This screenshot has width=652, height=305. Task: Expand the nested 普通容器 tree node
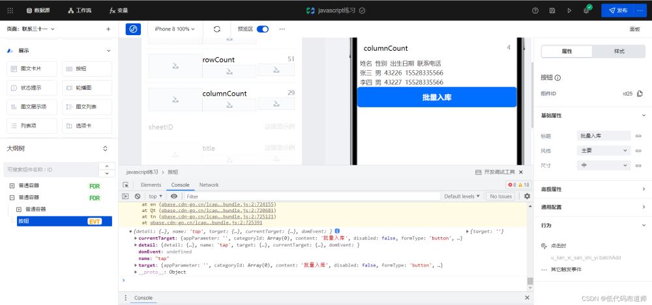19,209
